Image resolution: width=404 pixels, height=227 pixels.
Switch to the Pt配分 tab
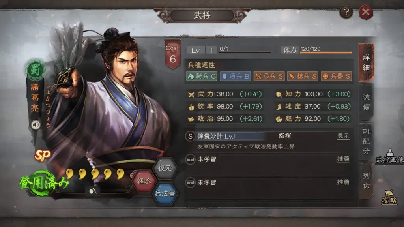click(366, 141)
